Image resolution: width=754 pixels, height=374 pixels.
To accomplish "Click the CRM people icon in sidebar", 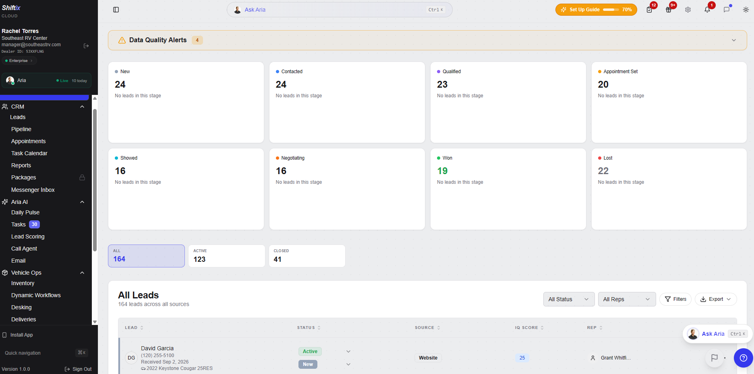I will pos(5,107).
